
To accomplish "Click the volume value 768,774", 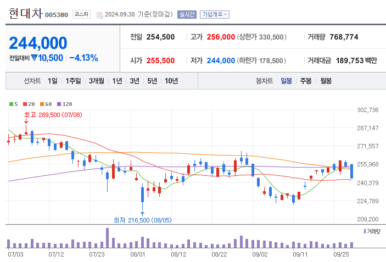I will tap(344, 37).
